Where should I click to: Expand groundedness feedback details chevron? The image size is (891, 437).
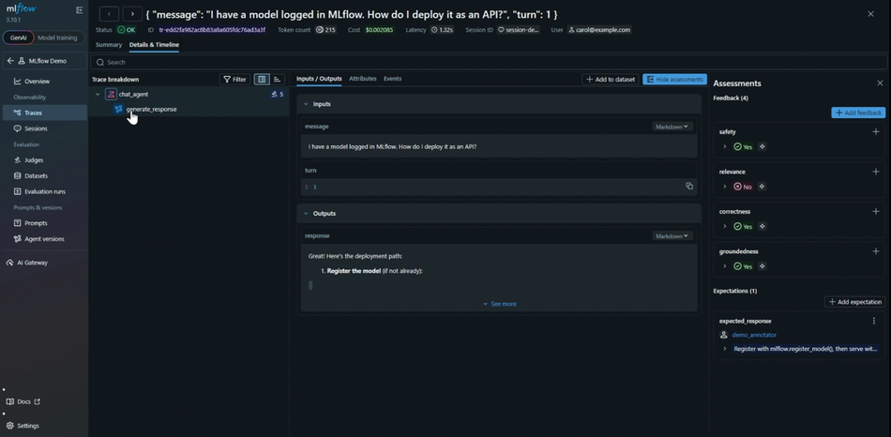click(724, 266)
